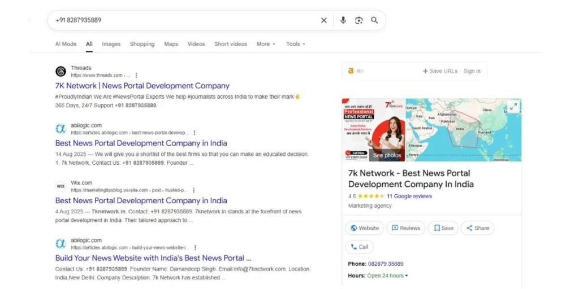
Task: Switch to the Short videos tab
Action: pos(230,44)
